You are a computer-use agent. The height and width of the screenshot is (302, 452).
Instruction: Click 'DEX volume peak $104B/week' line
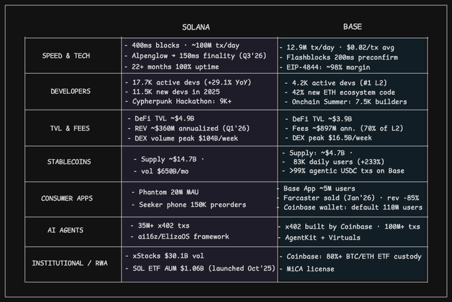[x=183, y=138]
